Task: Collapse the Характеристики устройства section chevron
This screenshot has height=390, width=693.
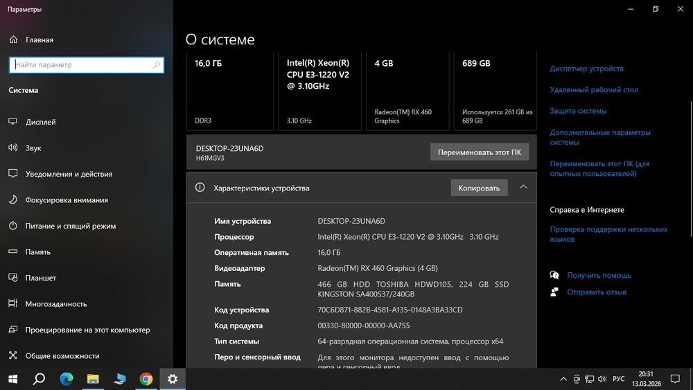Action: 523,187
